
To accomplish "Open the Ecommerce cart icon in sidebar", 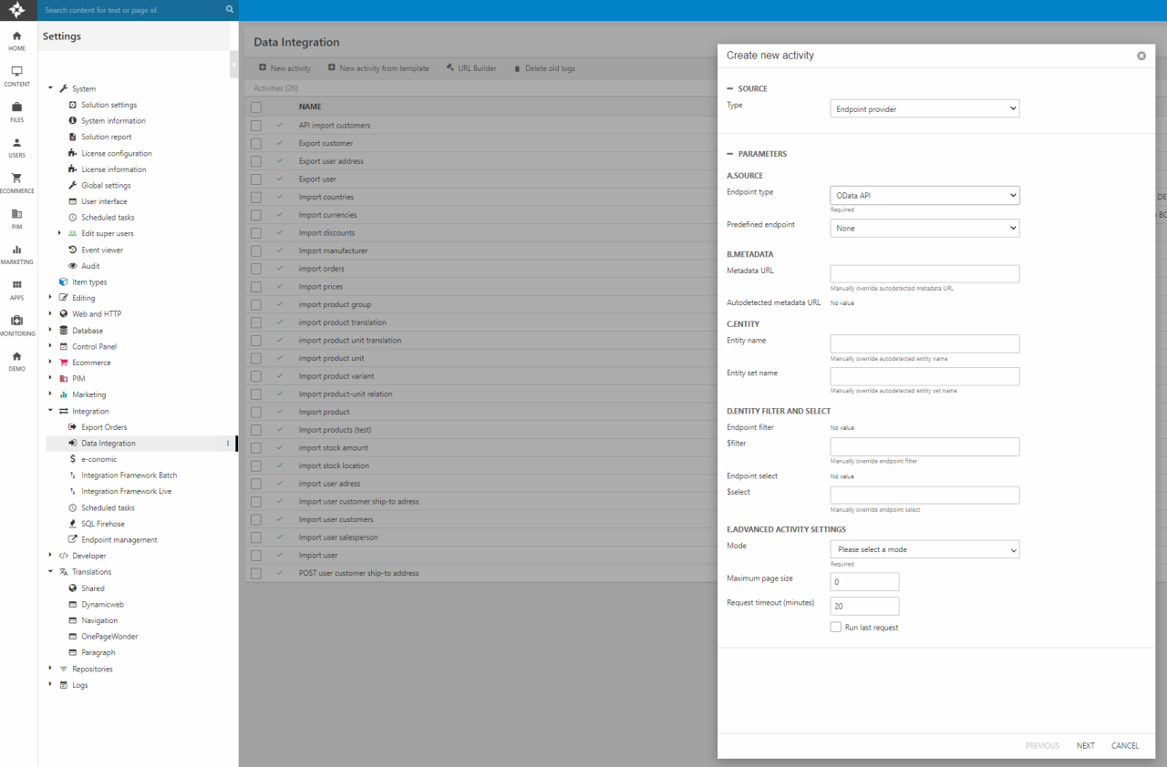I will 16,179.
